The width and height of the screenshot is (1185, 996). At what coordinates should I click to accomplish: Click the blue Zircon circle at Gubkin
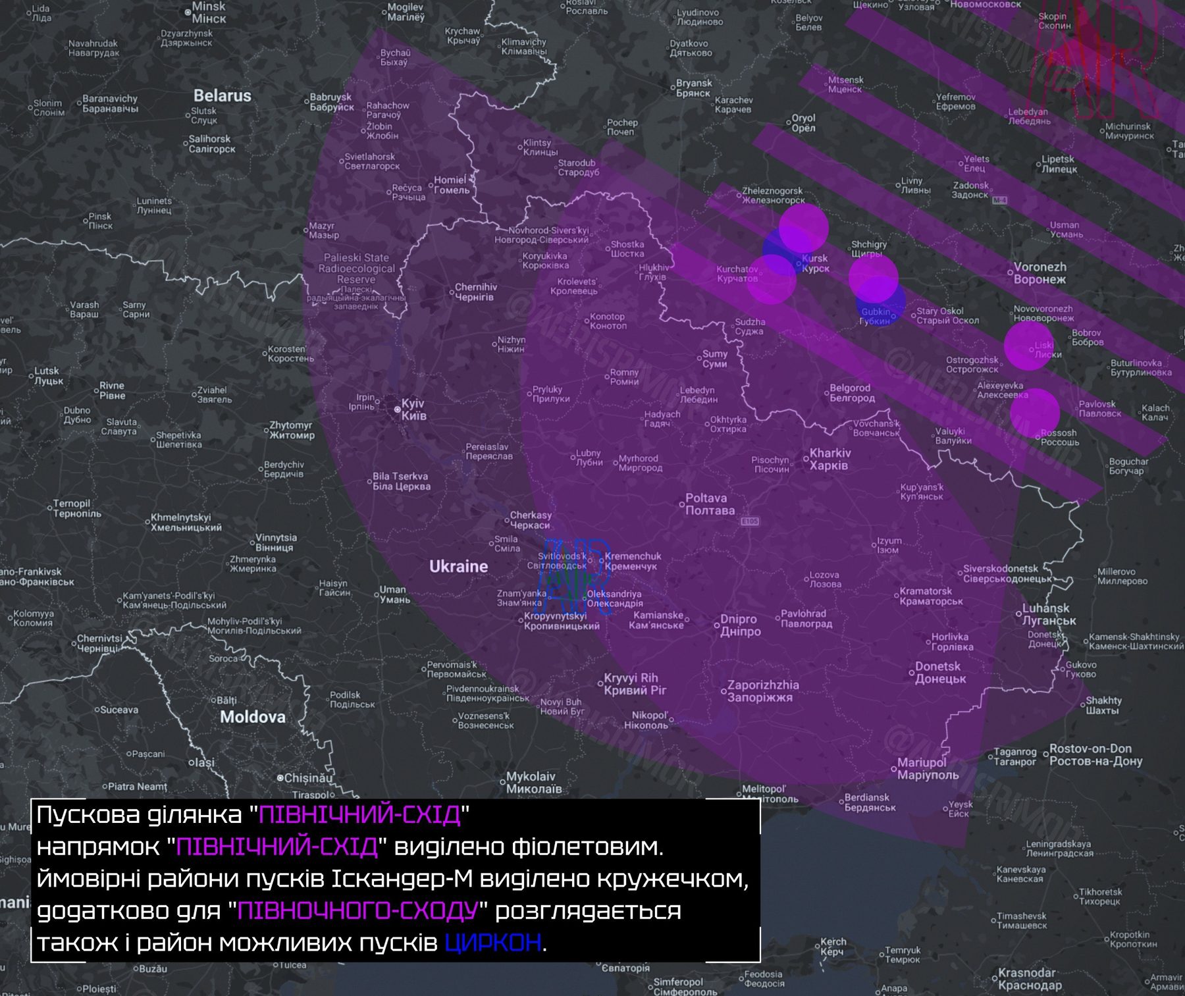pyautogui.click(x=881, y=303)
